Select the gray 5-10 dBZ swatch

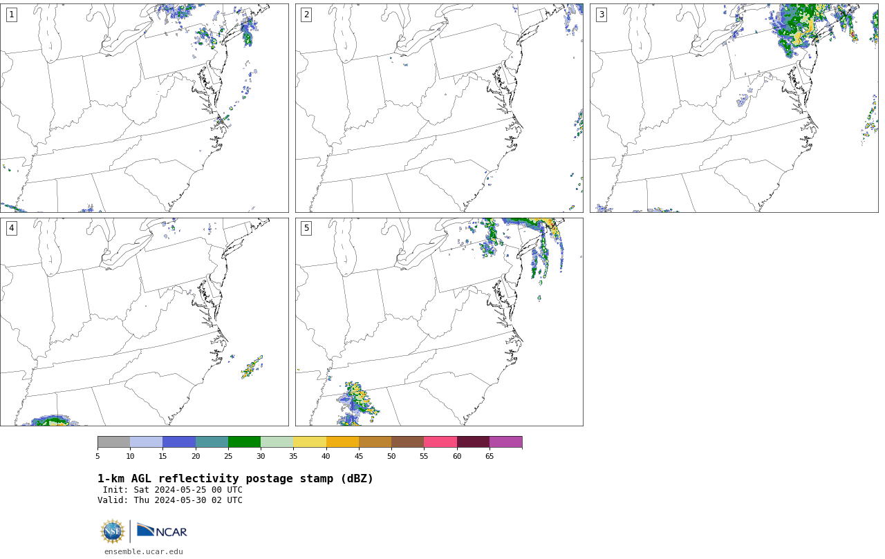113,442
